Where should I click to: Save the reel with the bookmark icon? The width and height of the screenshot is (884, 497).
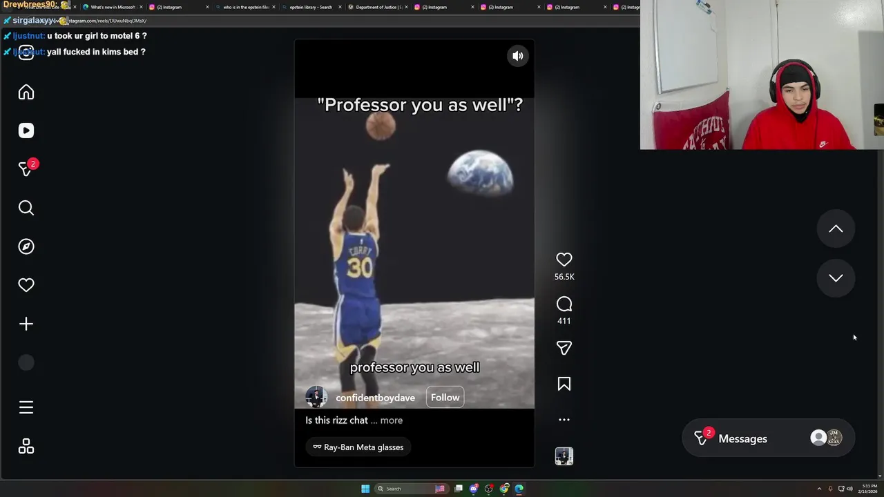tap(564, 384)
